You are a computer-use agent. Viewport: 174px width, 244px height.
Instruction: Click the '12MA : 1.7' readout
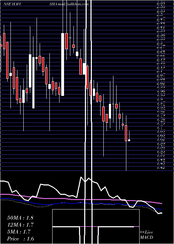21,225
